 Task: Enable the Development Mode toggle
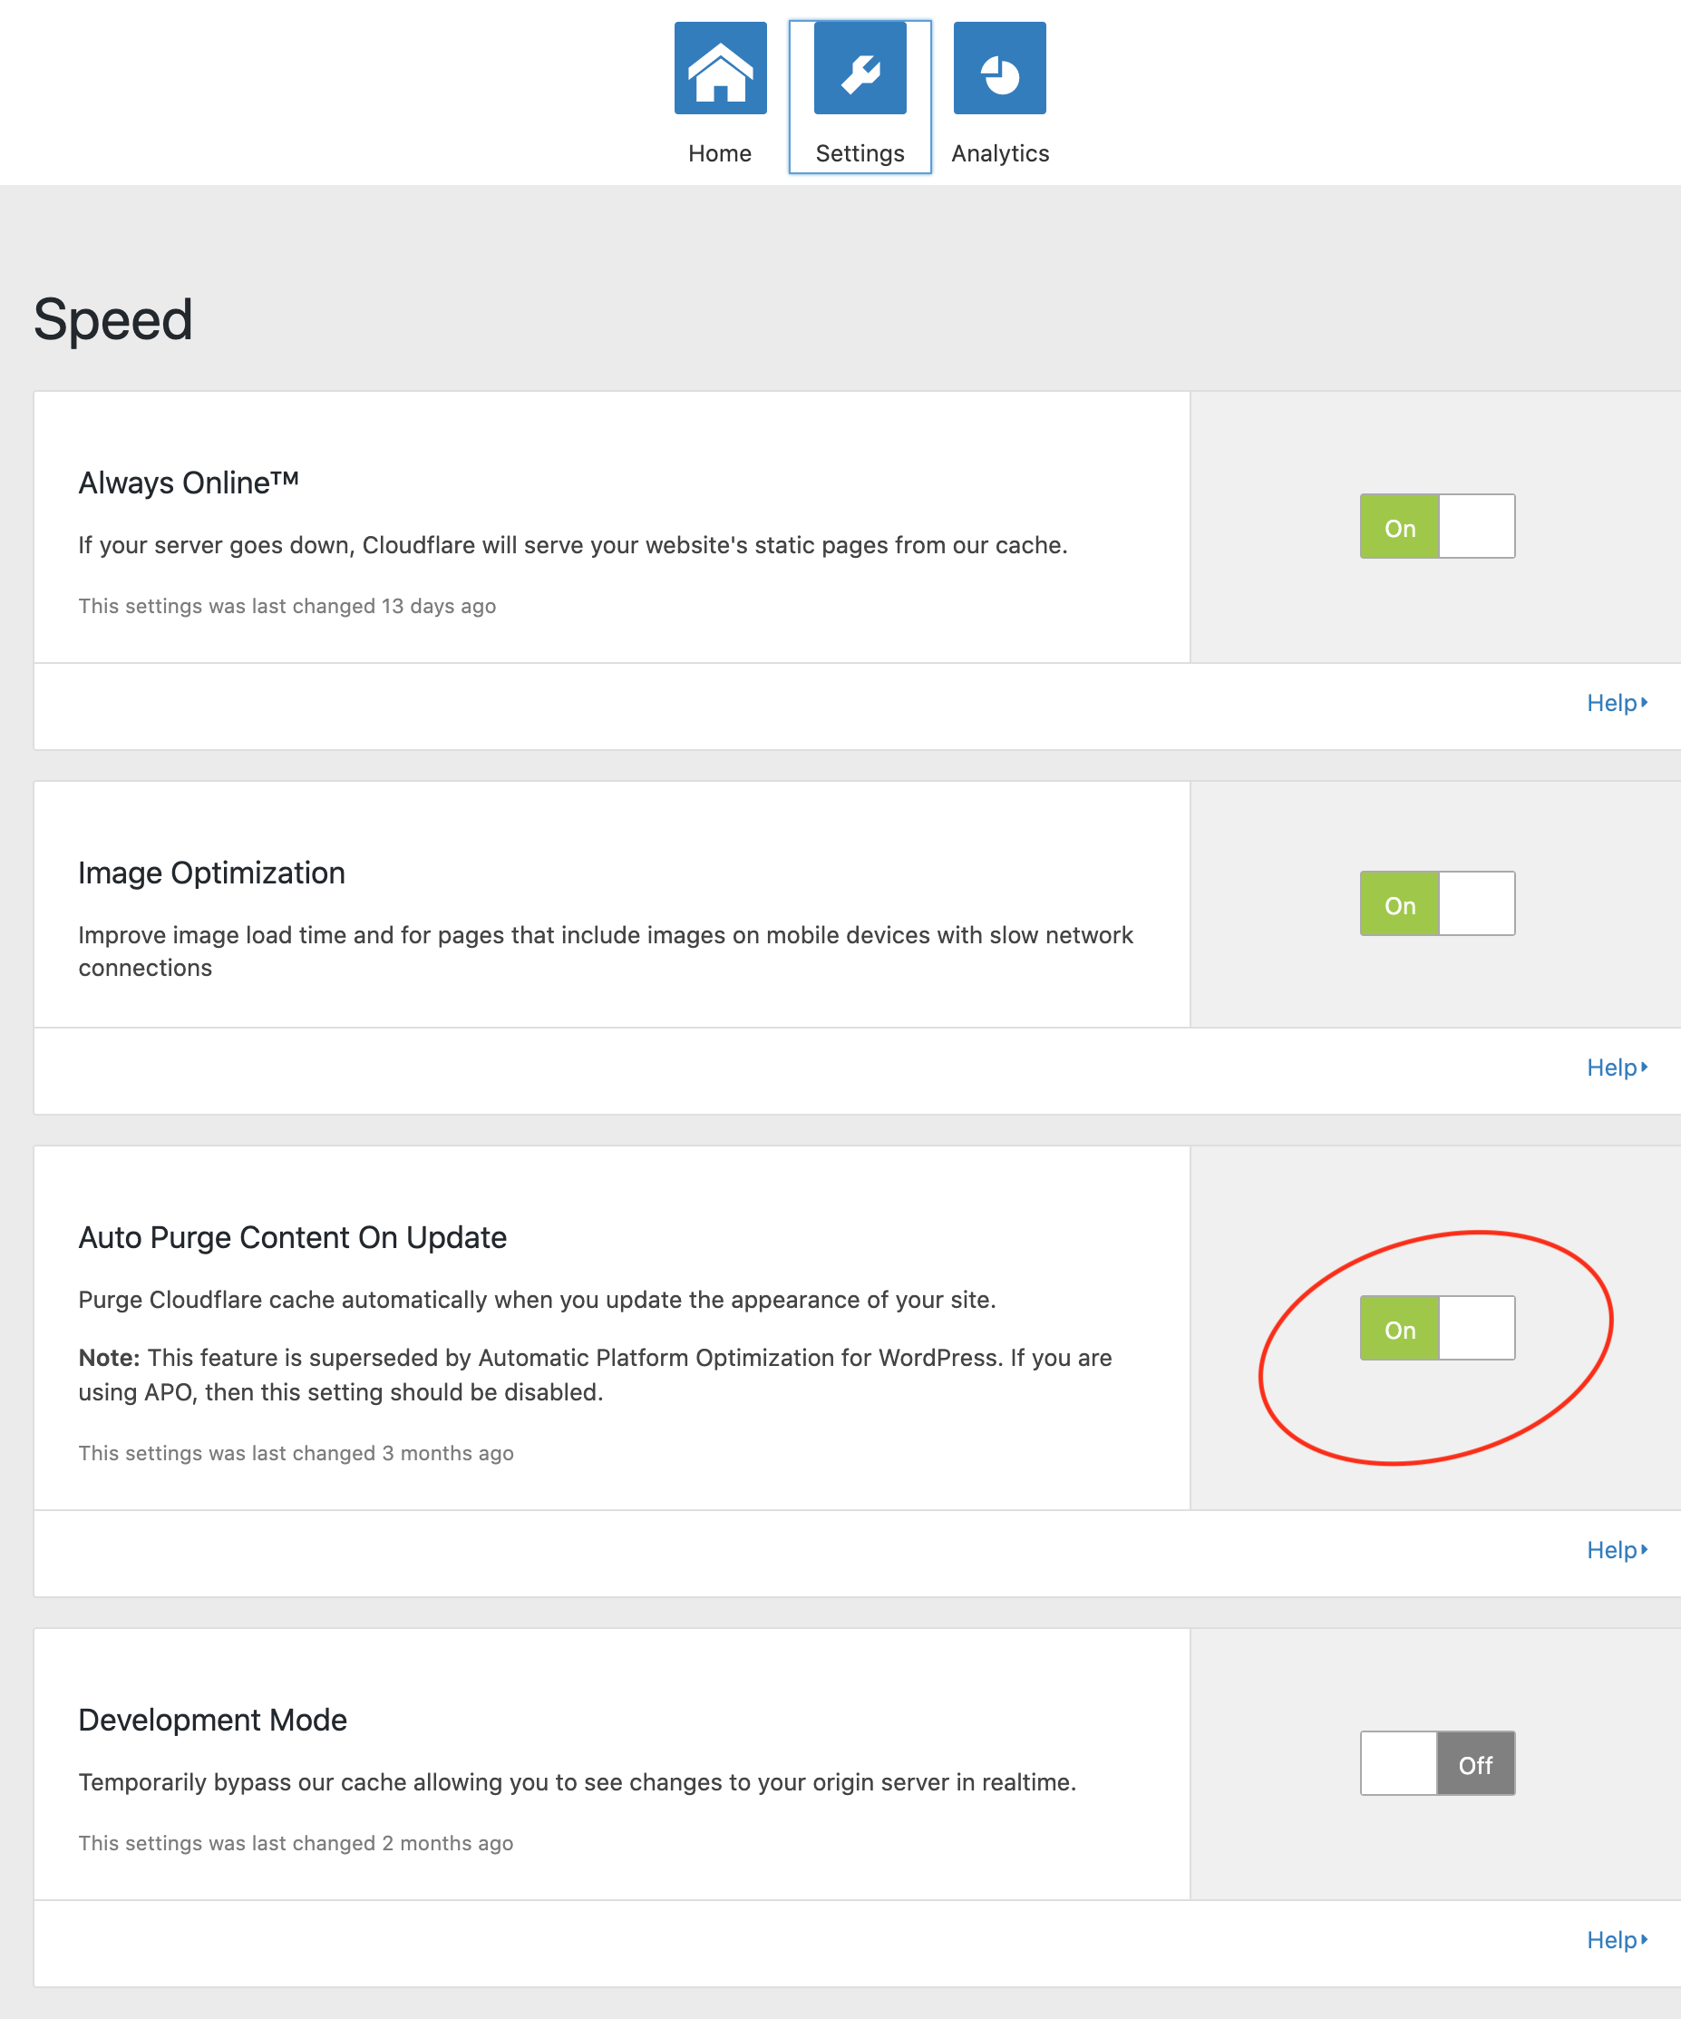[x=1437, y=1763]
